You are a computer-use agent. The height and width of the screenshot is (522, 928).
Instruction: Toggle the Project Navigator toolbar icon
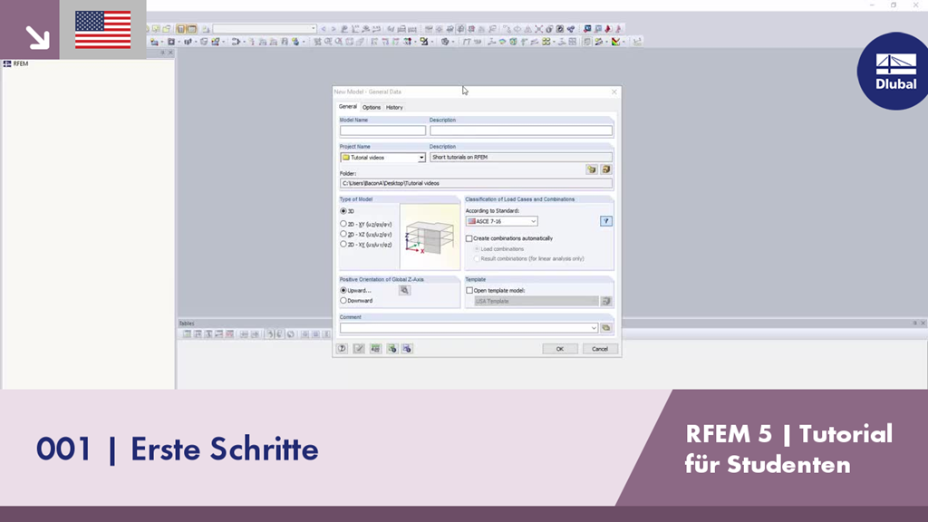[x=181, y=28]
